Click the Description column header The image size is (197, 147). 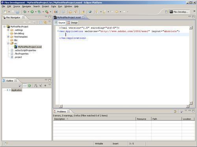[94, 119]
